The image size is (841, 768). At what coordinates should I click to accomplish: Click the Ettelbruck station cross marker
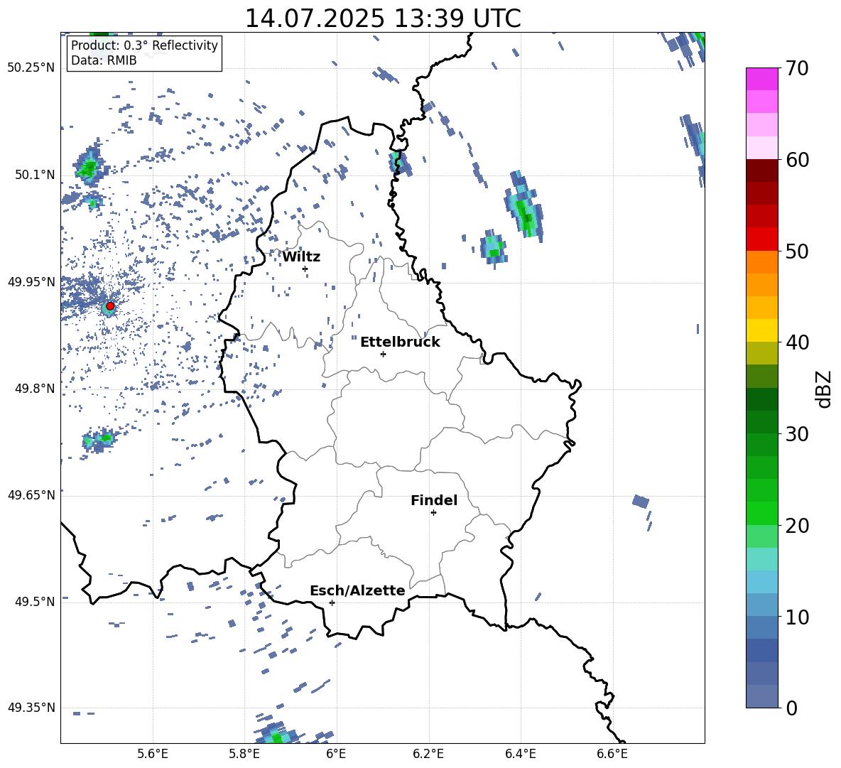(x=383, y=354)
